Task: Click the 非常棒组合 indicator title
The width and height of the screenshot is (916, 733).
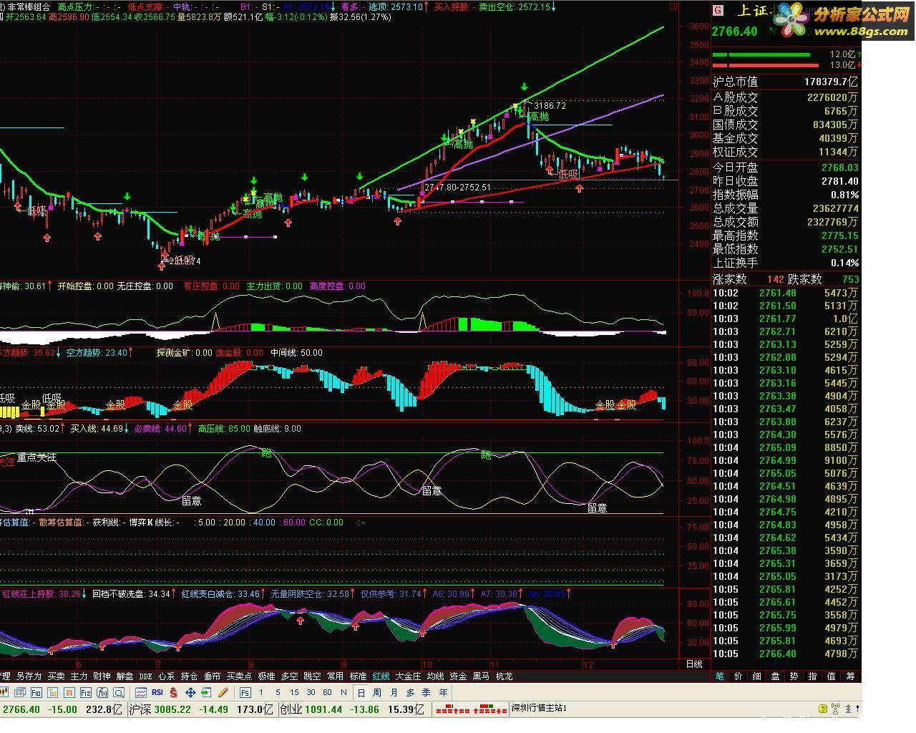Action: coord(29,6)
